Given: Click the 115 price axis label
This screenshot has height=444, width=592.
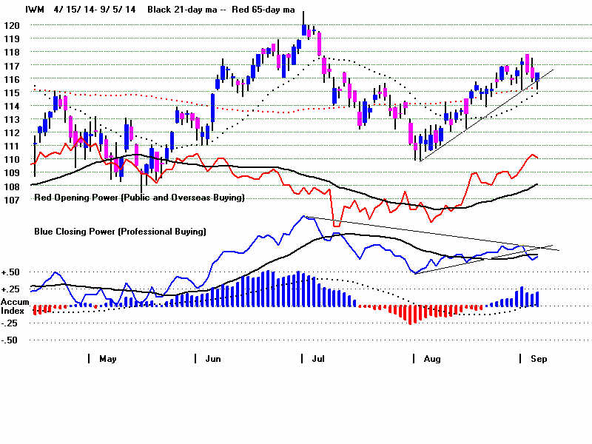Looking at the screenshot, I should coord(11,93).
